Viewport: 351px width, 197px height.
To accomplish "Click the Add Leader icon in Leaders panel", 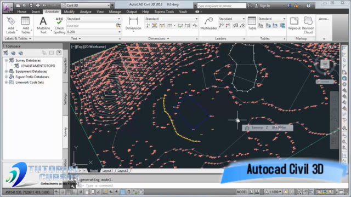I will (222, 26).
